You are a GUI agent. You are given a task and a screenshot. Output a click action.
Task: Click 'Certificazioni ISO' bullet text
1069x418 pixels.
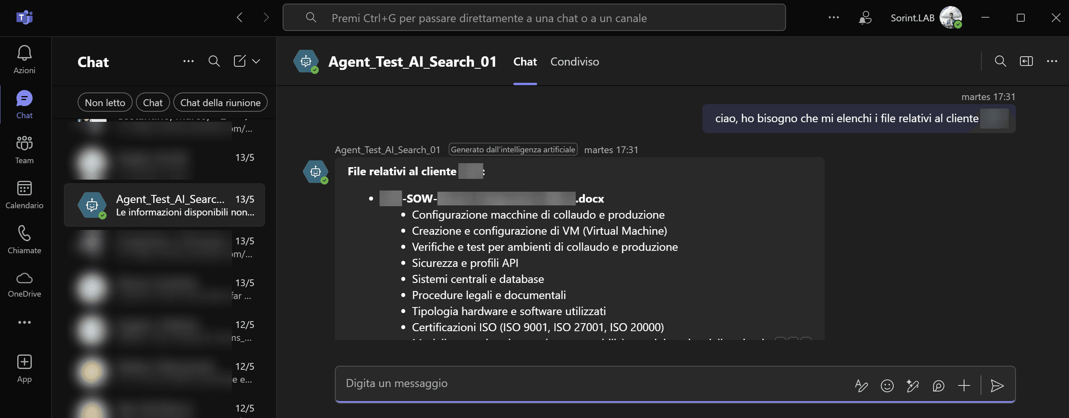point(538,327)
